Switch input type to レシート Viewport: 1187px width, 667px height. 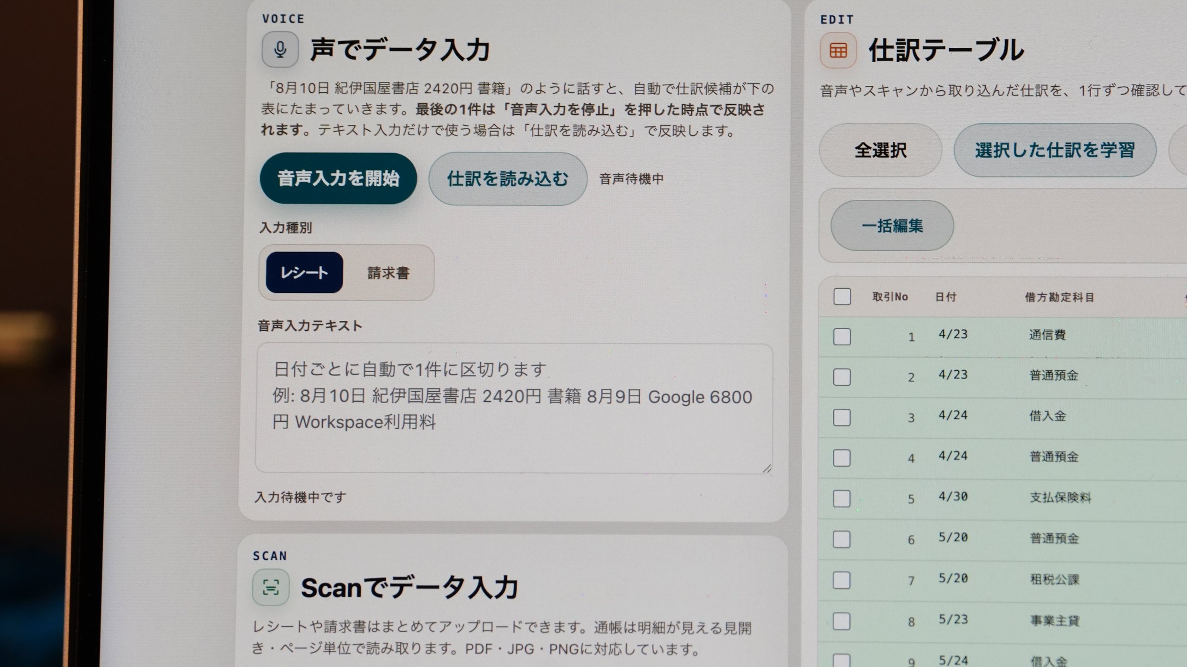(304, 273)
